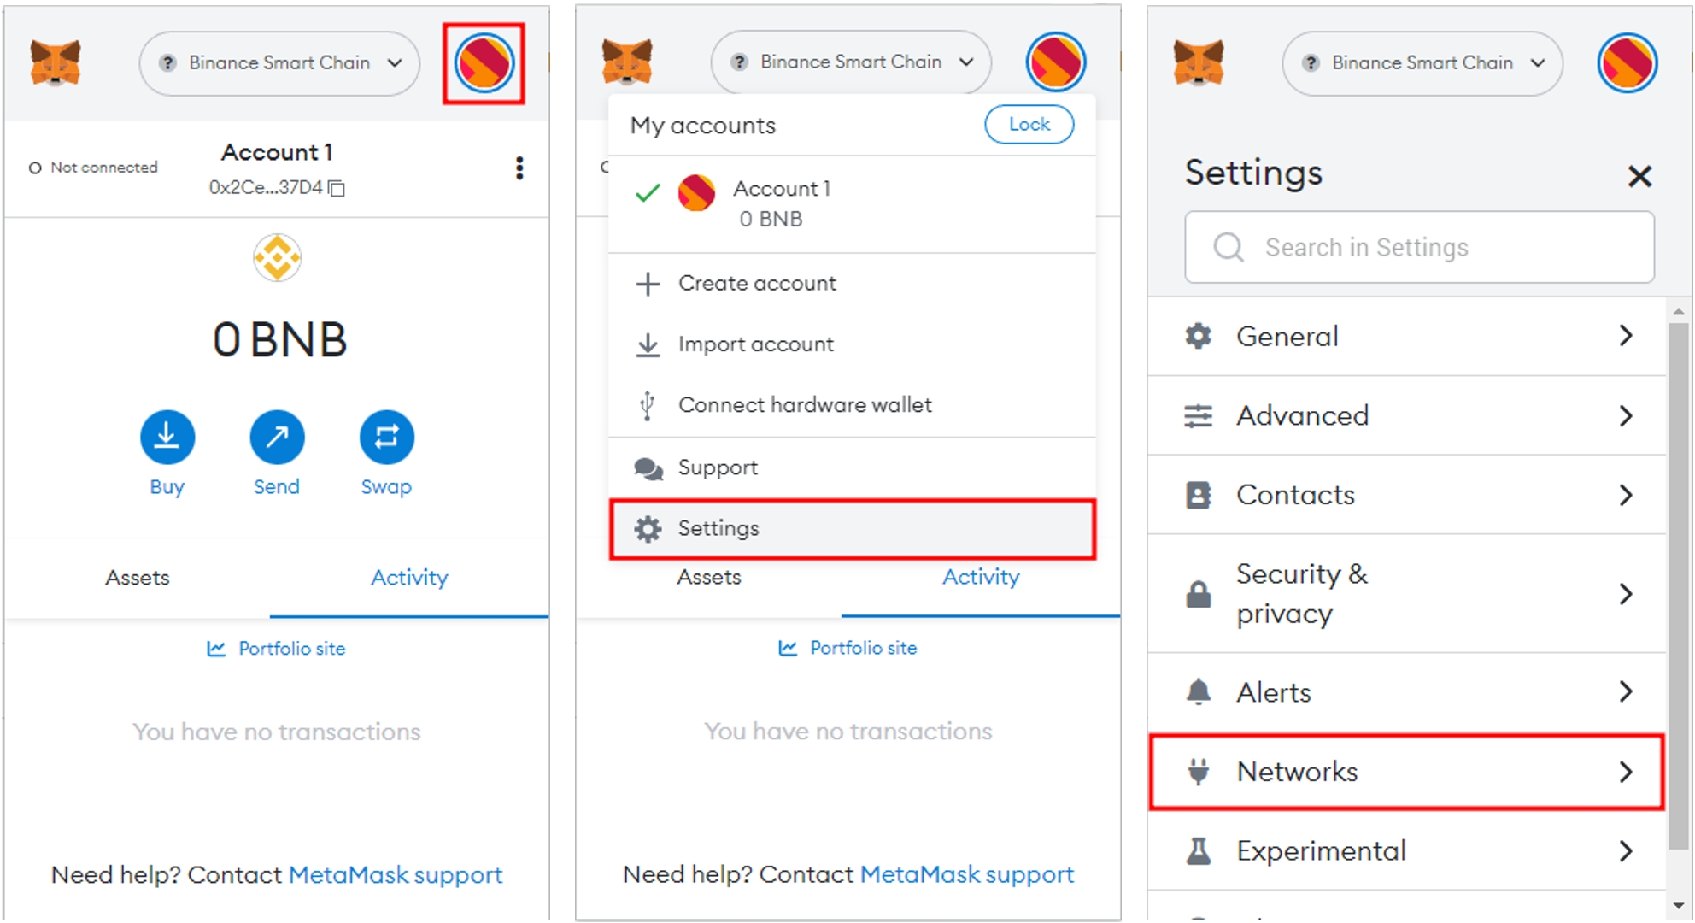Expand the Advanced settings section
Image resolution: width=1695 pixels, height=923 pixels.
coord(1406,416)
